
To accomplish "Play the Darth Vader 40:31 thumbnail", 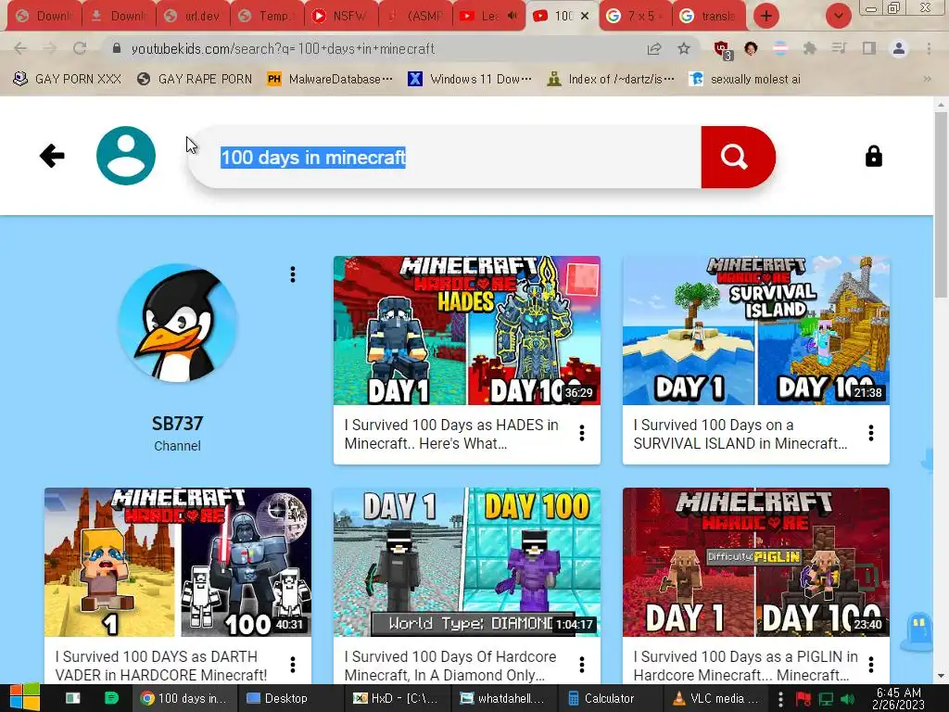I will click(x=178, y=563).
